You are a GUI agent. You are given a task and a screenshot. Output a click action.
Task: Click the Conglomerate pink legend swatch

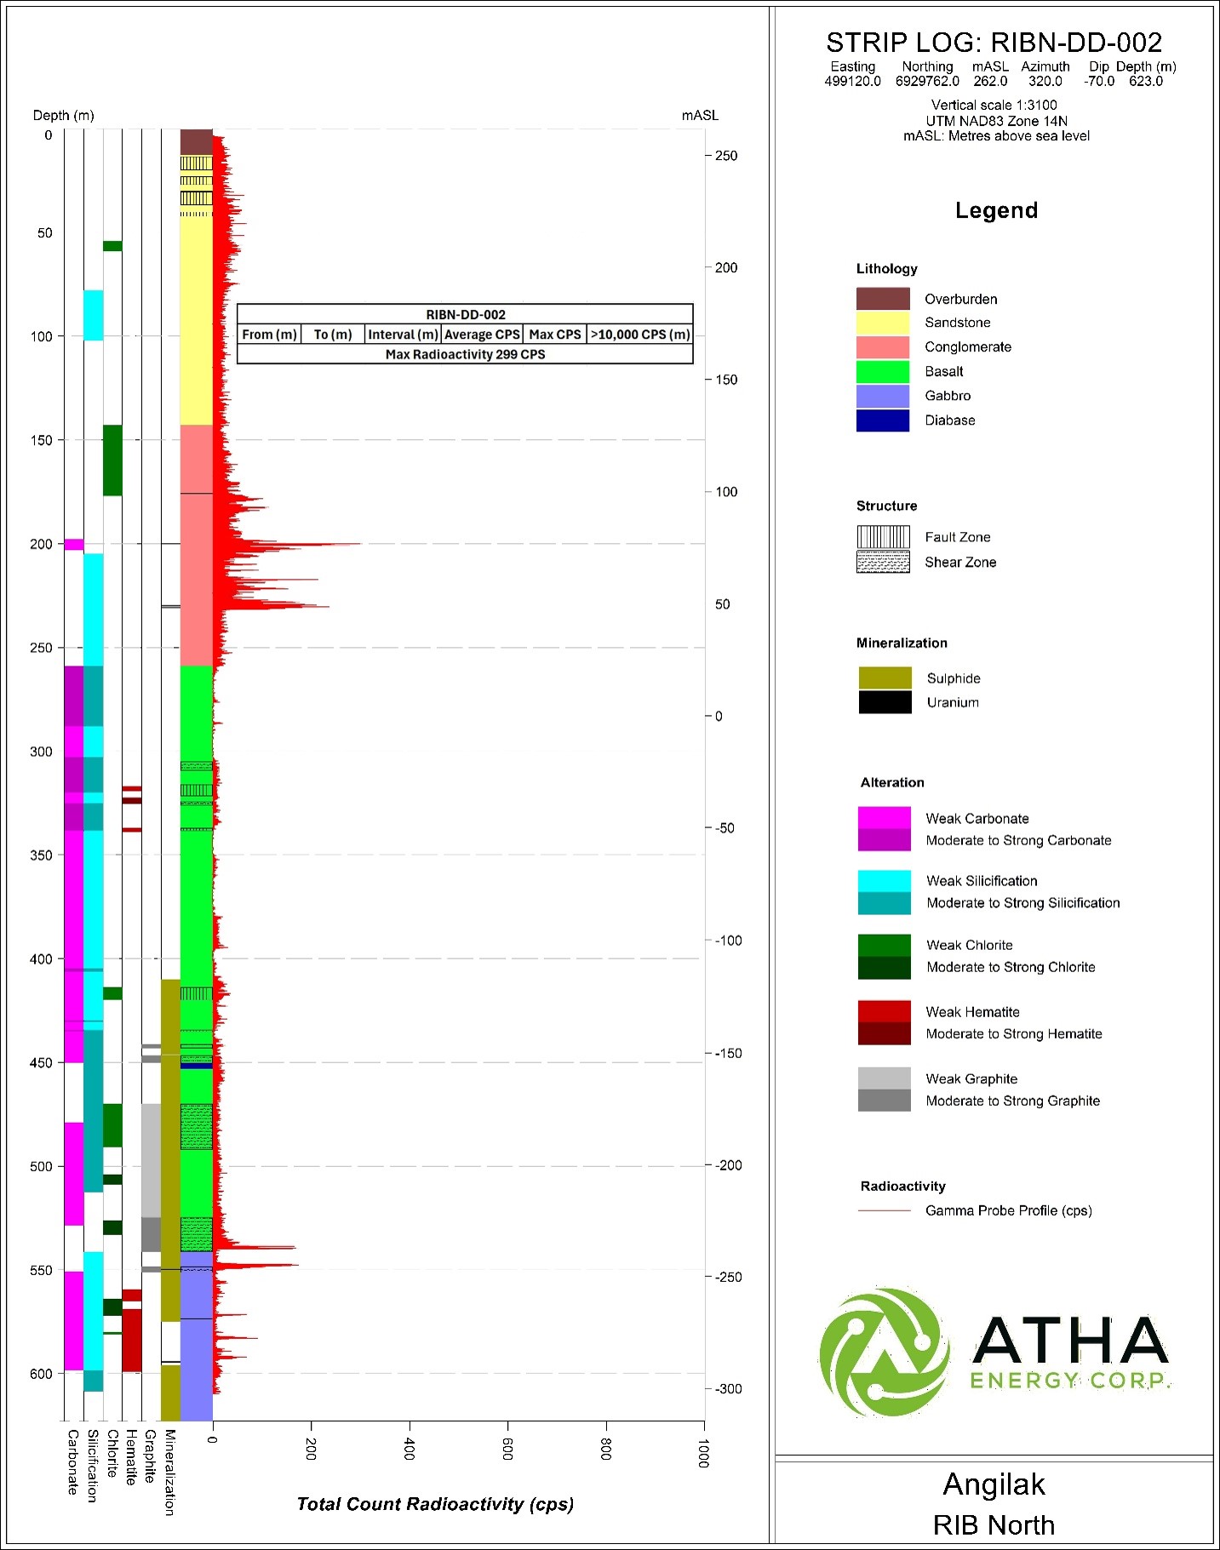pyautogui.click(x=883, y=347)
